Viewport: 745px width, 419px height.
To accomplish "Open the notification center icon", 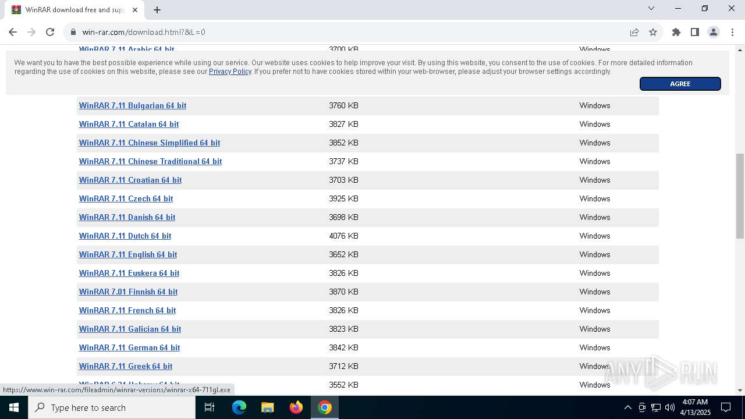I will (726, 407).
